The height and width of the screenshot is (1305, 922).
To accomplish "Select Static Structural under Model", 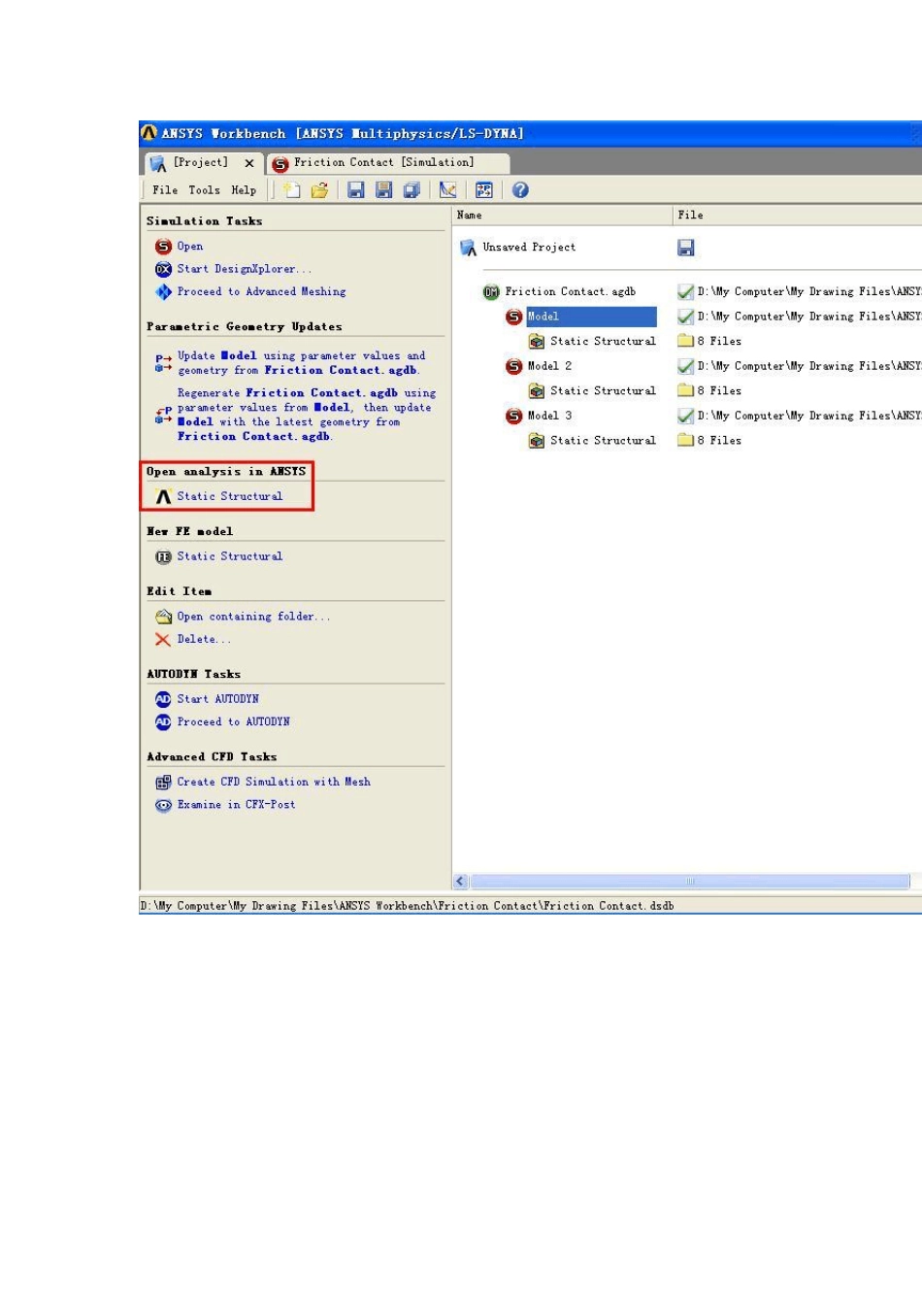I will [x=603, y=342].
